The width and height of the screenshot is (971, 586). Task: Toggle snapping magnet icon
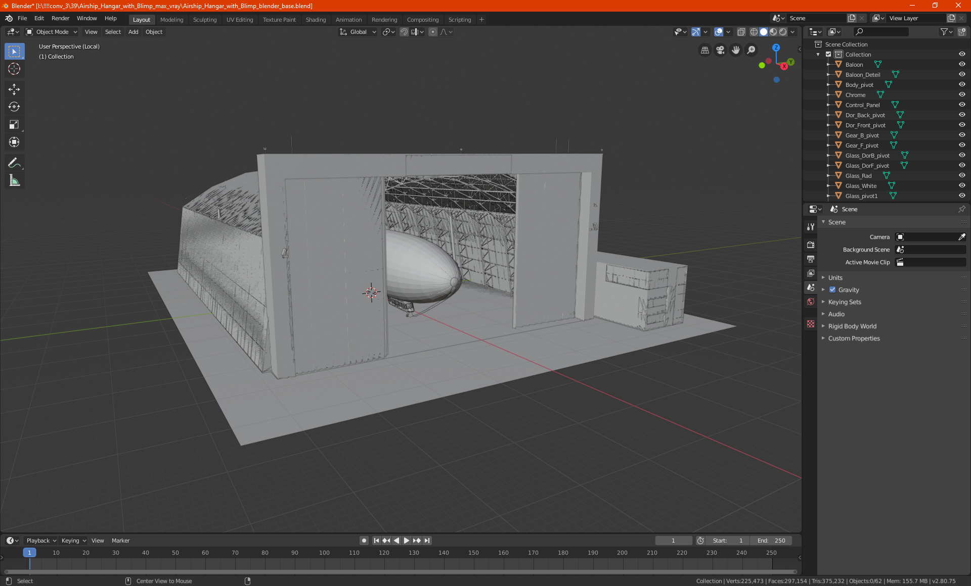pos(404,32)
